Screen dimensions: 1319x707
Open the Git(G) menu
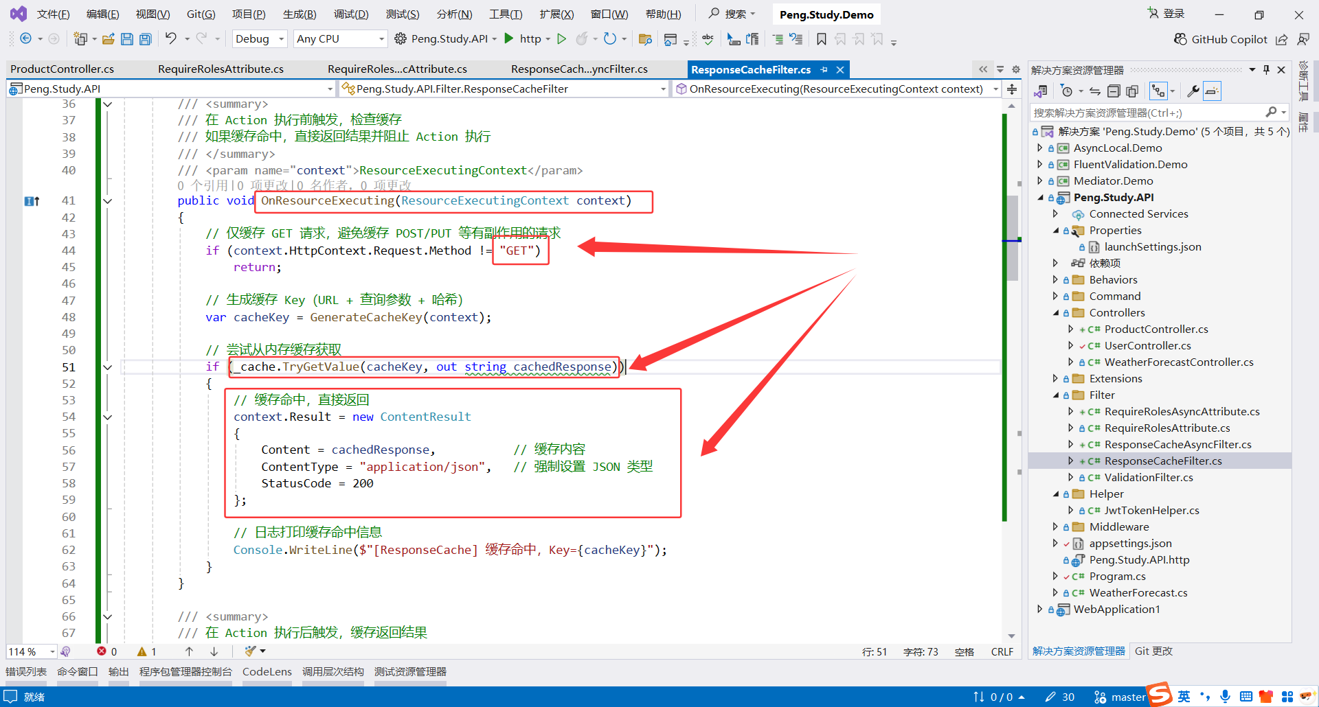201,14
